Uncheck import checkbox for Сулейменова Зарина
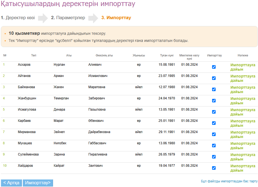Image resolution: width=258 pixels, height=187 pixels. click(214, 157)
